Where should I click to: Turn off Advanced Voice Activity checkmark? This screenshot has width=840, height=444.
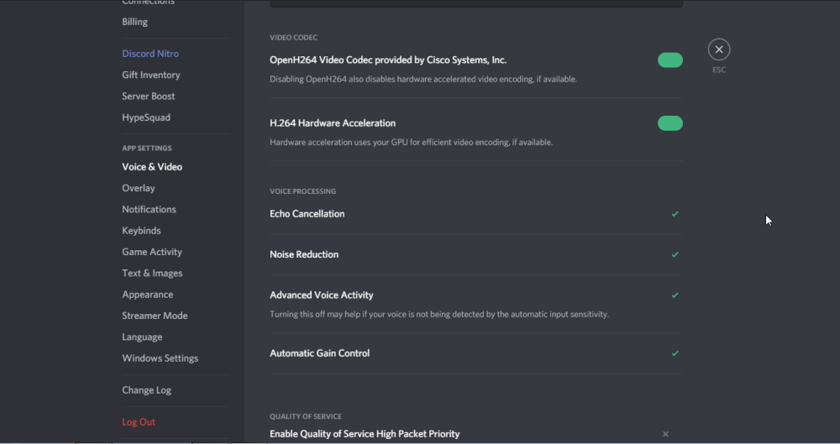pyautogui.click(x=675, y=295)
